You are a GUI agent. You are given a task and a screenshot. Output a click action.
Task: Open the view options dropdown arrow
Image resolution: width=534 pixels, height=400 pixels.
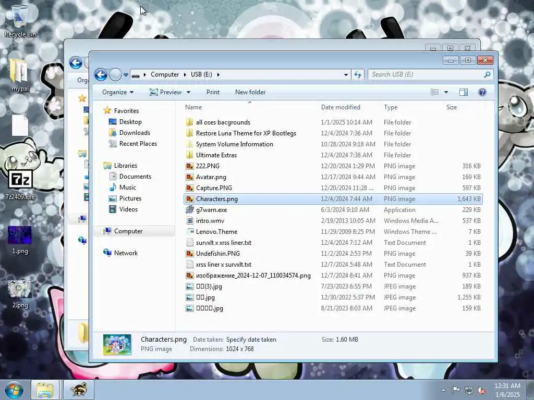click(x=446, y=92)
